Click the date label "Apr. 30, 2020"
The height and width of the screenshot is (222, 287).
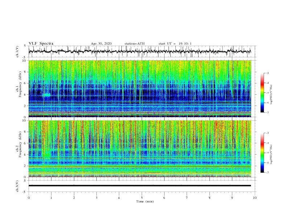(101, 44)
